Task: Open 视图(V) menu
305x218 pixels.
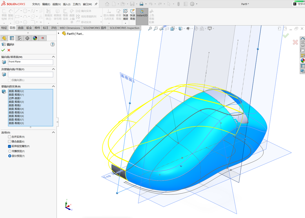Action: point(56,4)
